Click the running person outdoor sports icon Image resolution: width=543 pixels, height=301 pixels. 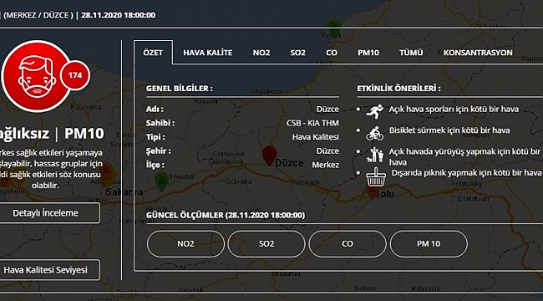coord(375,111)
